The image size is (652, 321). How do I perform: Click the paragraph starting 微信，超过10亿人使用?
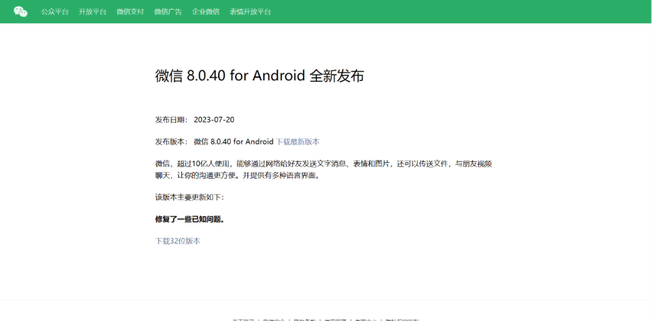pos(324,170)
